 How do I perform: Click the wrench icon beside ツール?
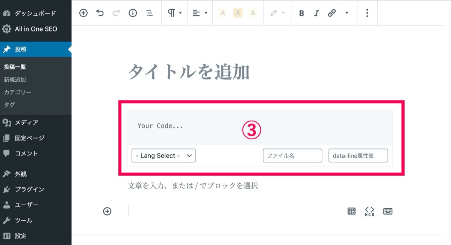[6, 220]
